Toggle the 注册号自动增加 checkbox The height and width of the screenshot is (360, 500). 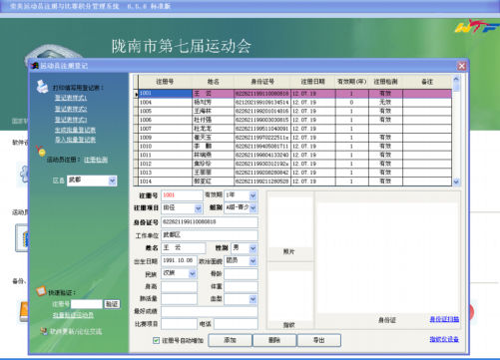point(156,340)
